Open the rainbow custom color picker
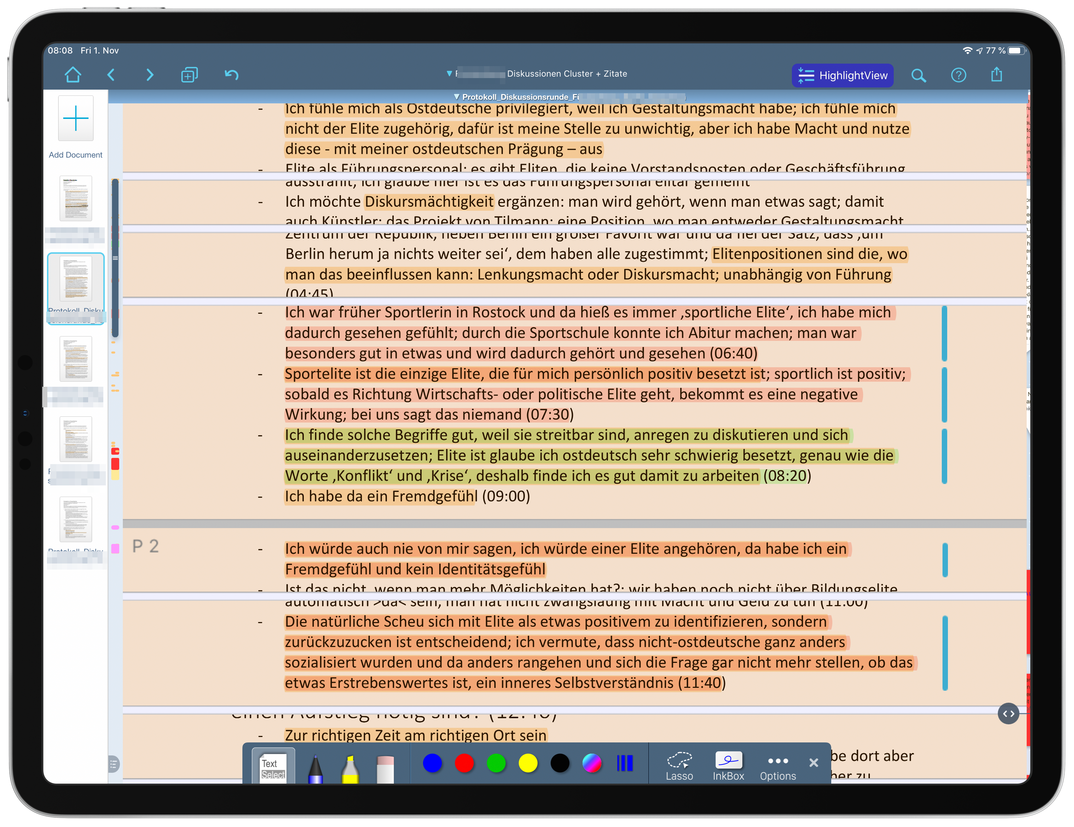 (592, 763)
